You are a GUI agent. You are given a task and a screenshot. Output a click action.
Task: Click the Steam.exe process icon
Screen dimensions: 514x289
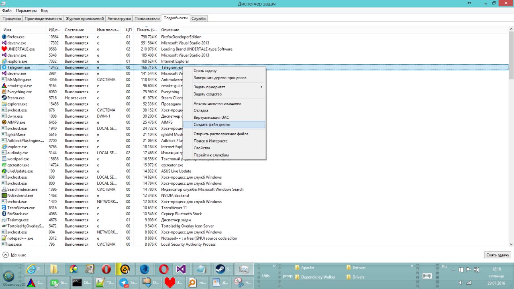(4, 98)
